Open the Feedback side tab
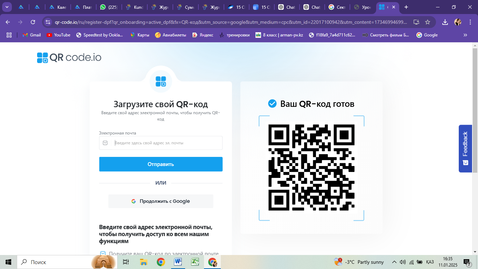 465,149
